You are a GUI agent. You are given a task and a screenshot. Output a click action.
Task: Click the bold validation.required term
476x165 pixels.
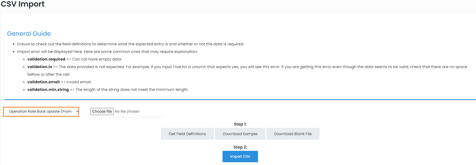click(46, 59)
